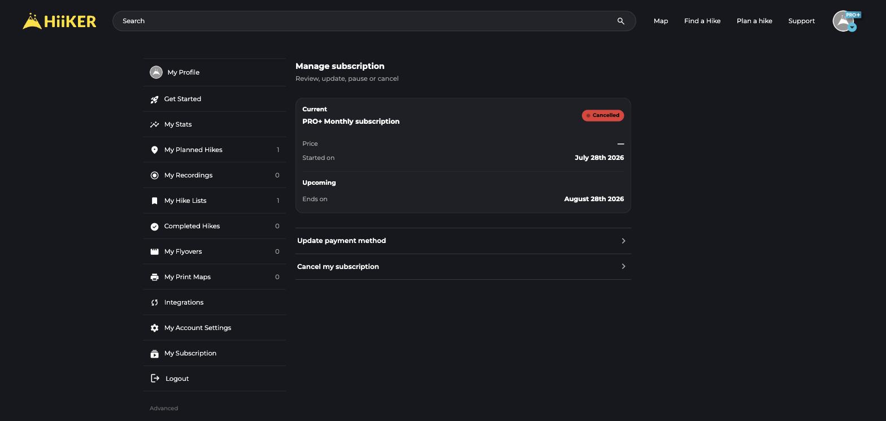Click the HiiKER mountain logo
Viewport: 886px width, 421px height.
pos(59,21)
